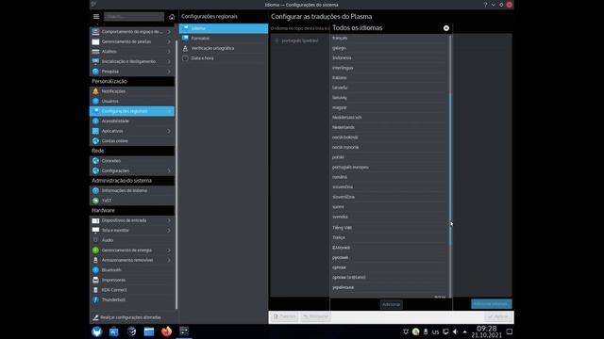
Task: Open the volume control in tray
Action: (455, 331)
